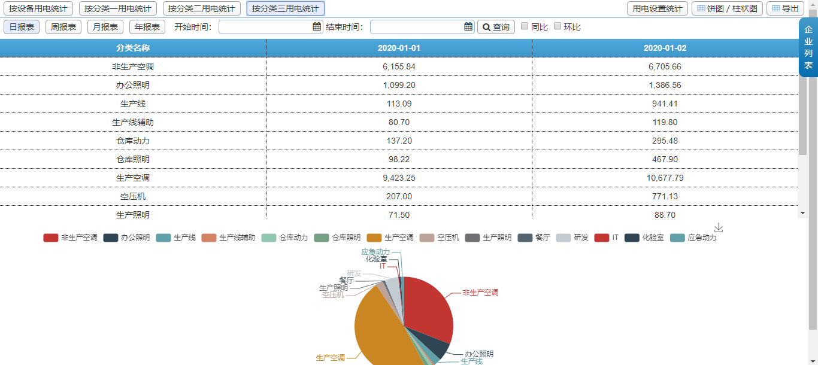Click table icon on 饼图 / 柱状图 button
The width and height of the screenshot is (818, 365).
[701, 8]
